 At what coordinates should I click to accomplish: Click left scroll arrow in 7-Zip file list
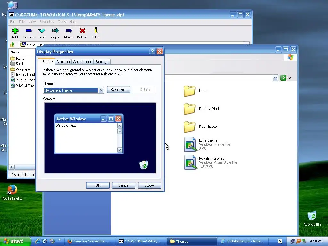12,167
